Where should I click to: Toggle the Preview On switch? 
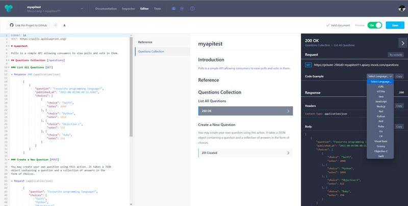[375, 25]
